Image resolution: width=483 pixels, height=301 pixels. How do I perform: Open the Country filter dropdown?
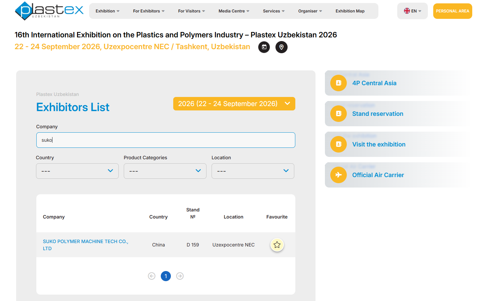coord(77,171)
